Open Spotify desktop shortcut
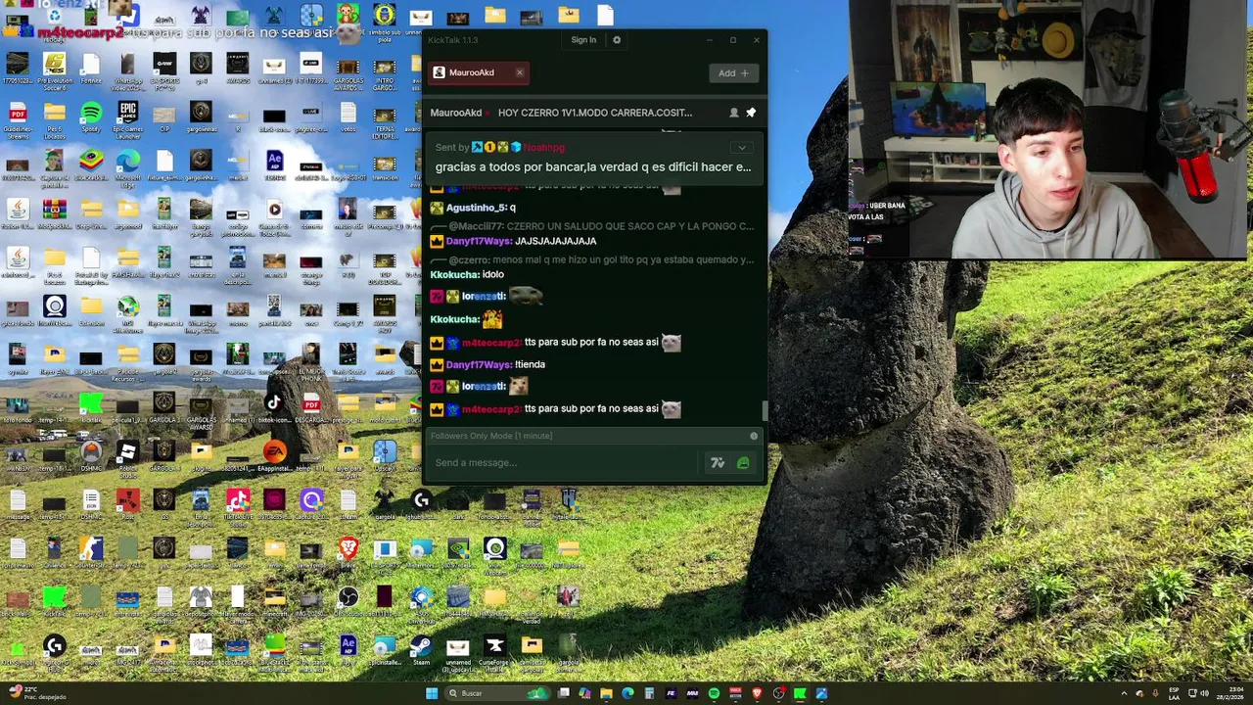 pos(91,117)
